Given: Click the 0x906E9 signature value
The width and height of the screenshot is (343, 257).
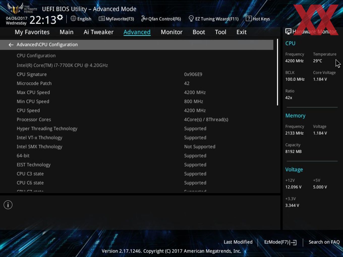Looking at the screenshot, I should point(193,74).
